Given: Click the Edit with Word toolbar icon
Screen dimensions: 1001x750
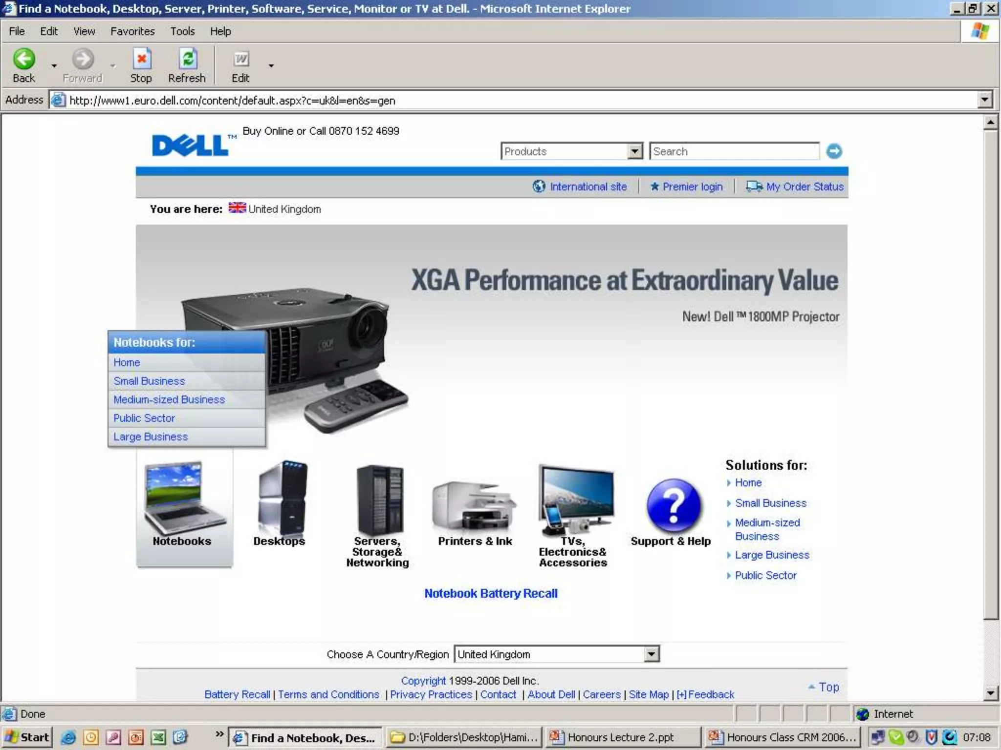Looking at the screenshot, I should pos(240,60).
